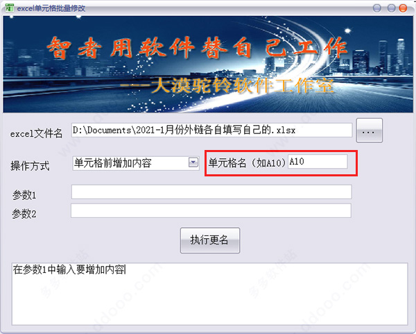Maximize the window with the second blue circle
This screenshot has height=334, width=416.
[391, 8]
